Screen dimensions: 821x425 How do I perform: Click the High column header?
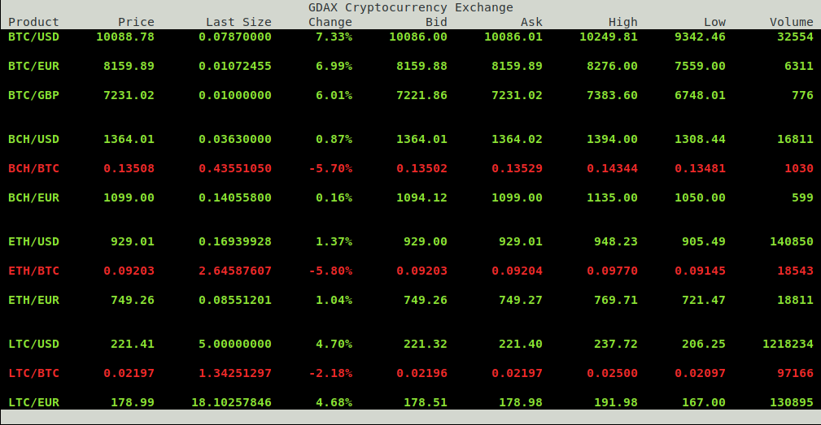coord(623,22)
